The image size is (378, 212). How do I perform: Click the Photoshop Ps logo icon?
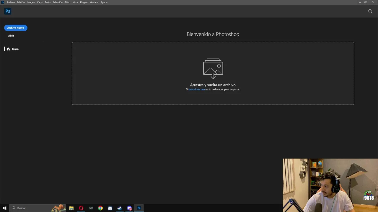tap(8, 11)
